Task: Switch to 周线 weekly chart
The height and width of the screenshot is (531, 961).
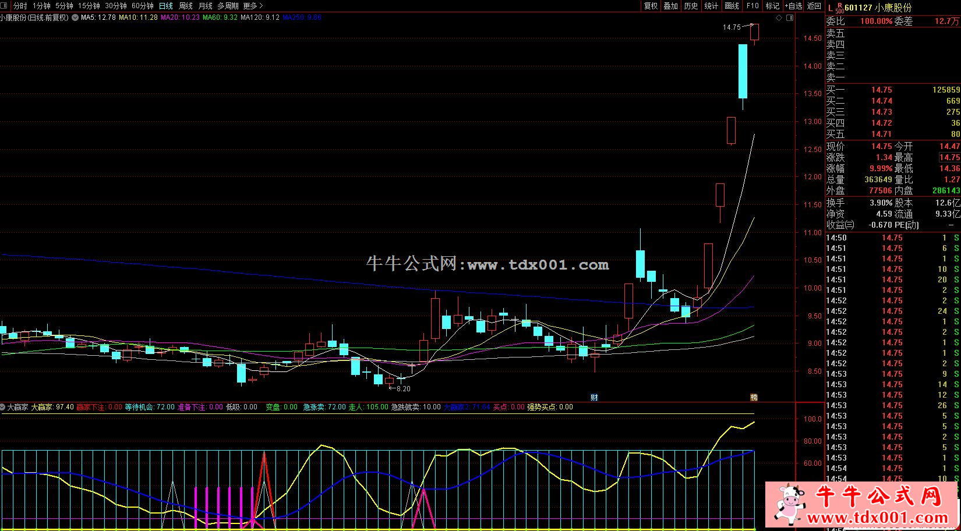Action: [186, 6]
